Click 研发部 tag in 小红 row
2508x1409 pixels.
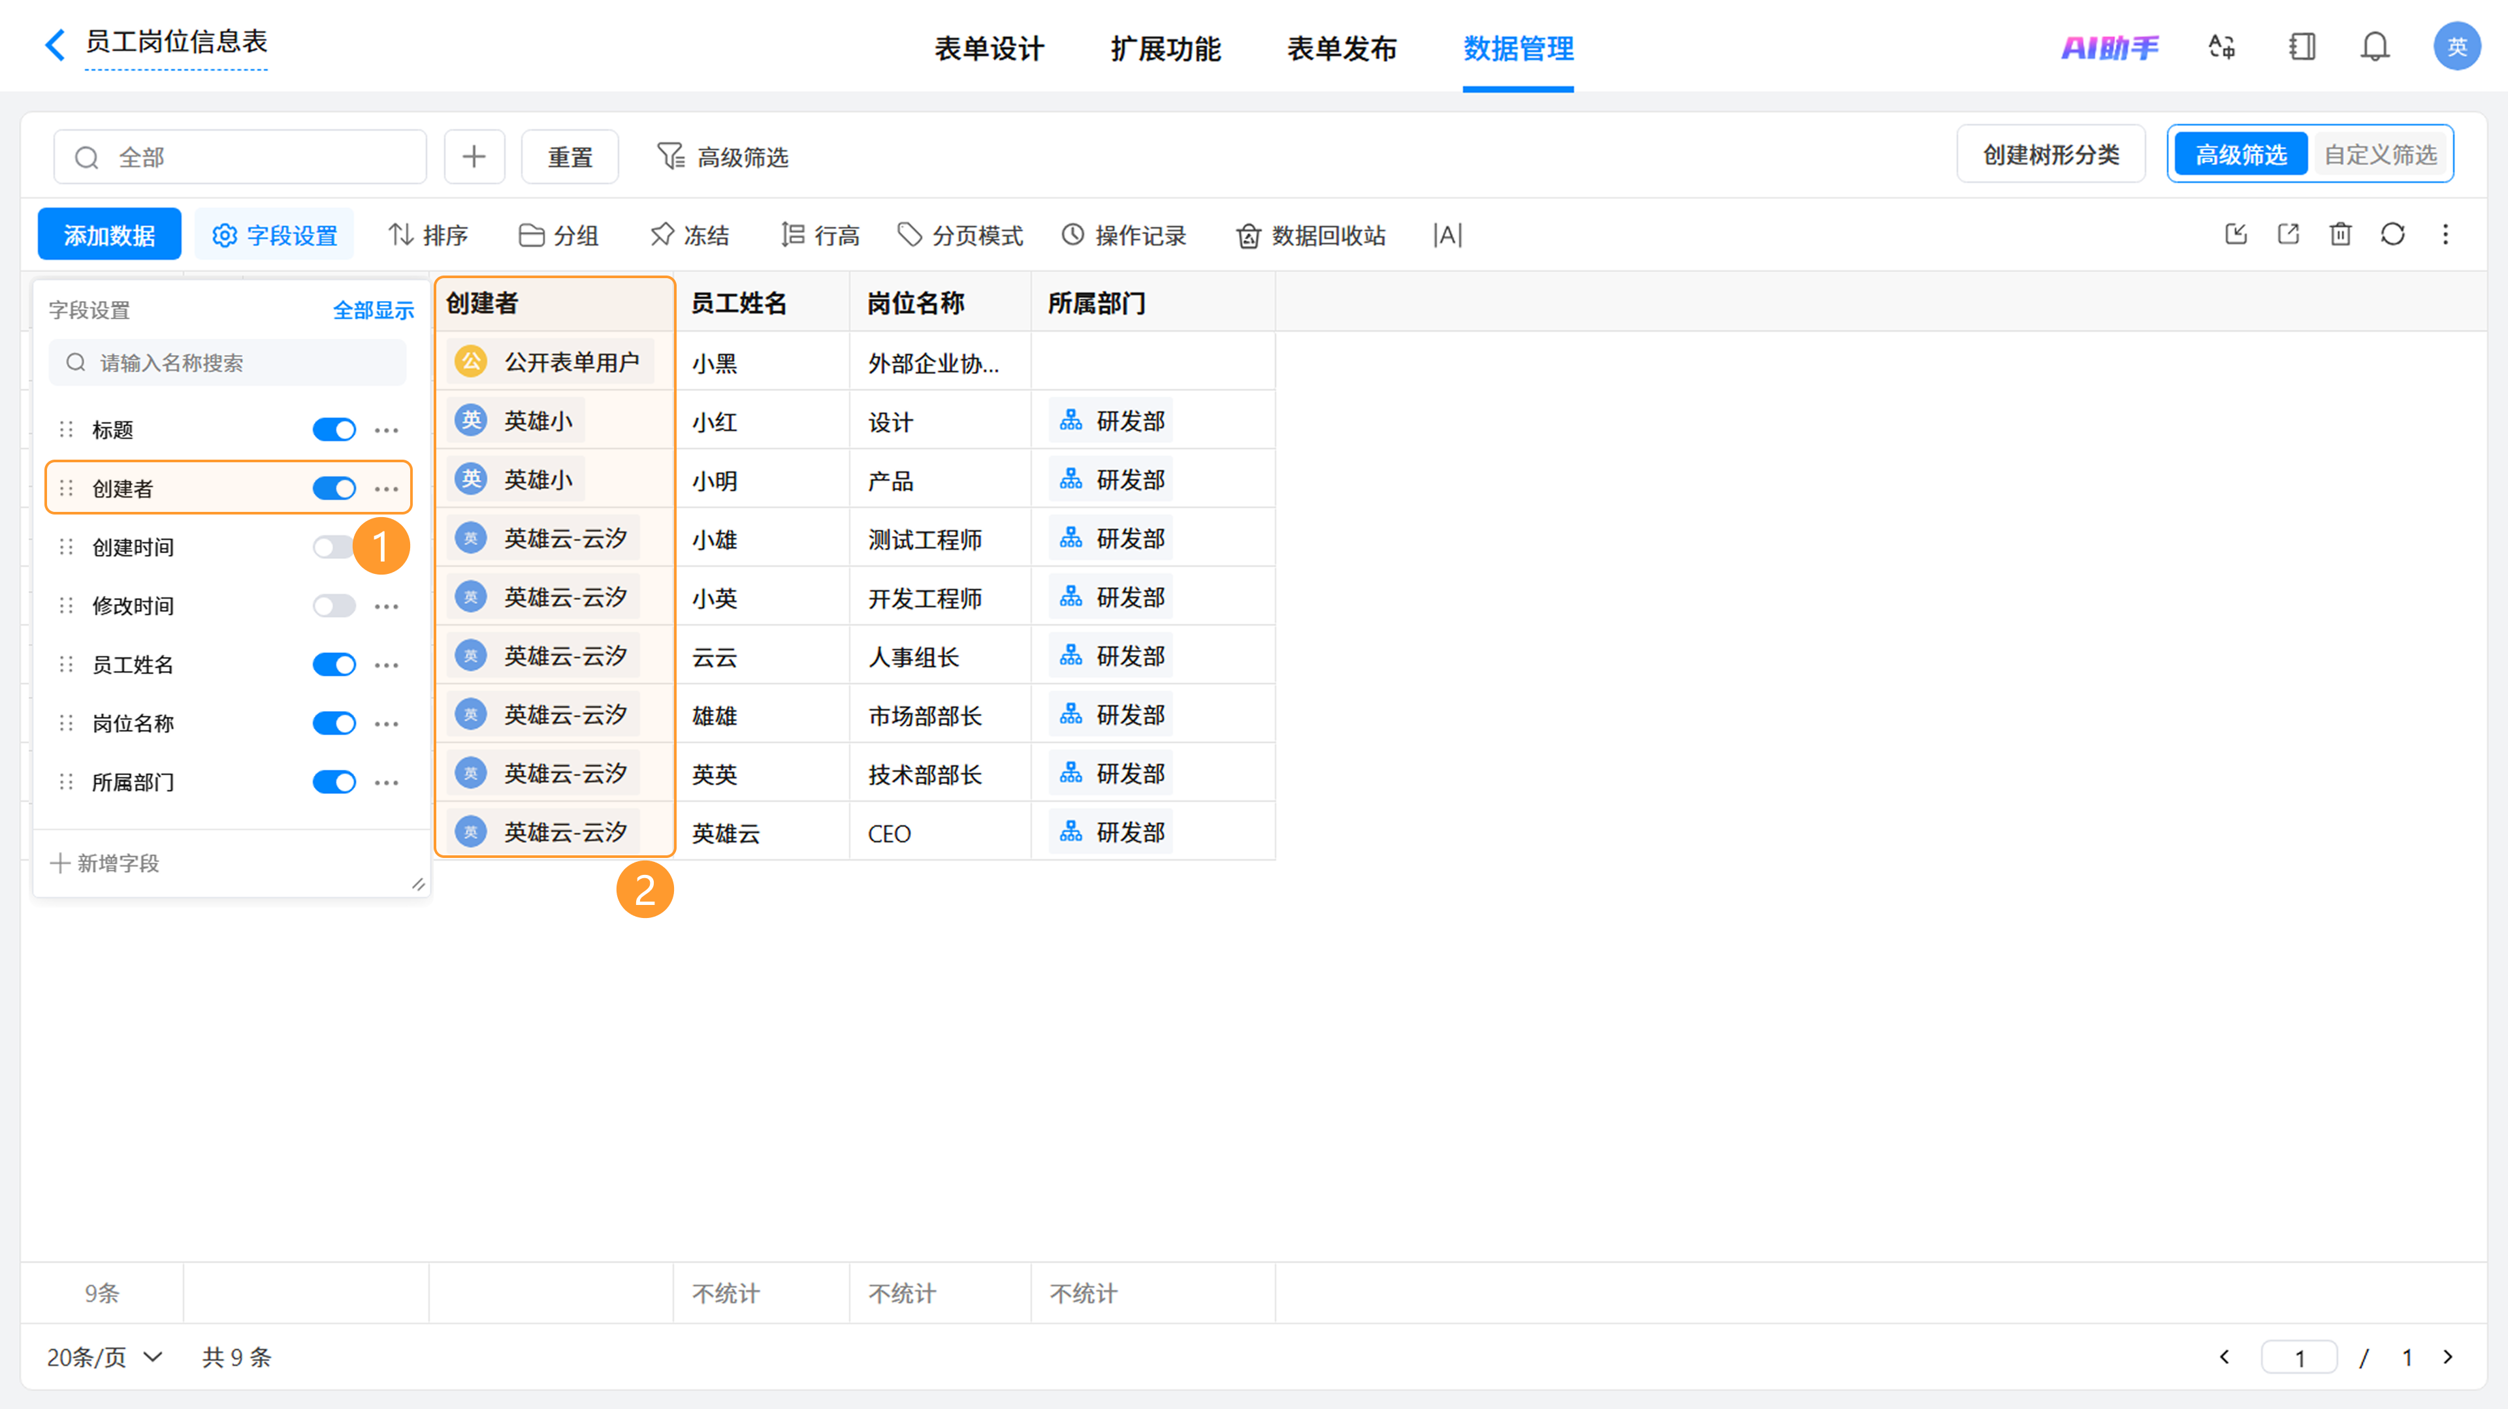click(1111, 420)
